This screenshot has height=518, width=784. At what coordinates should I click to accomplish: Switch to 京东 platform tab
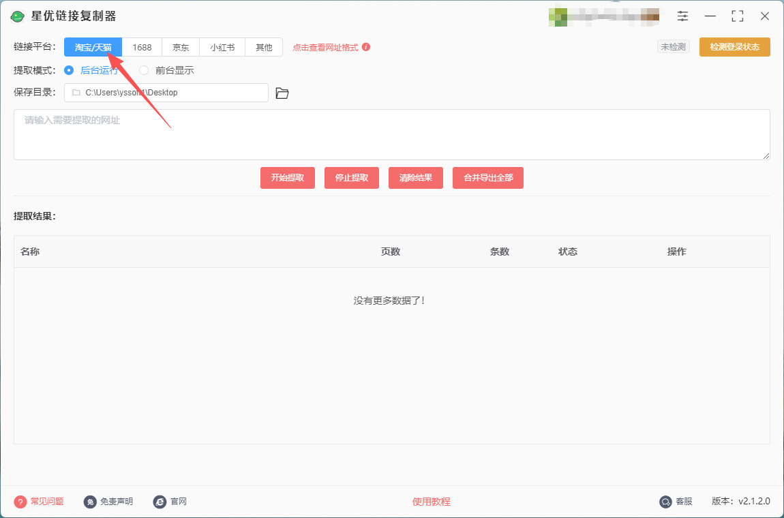[181, 48]
